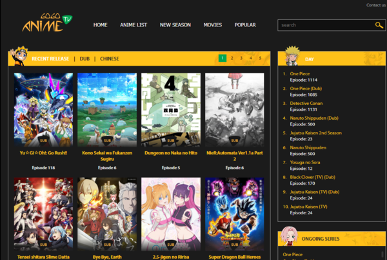Viewport: 387px width, 260px height.
Task: Click Tensei shitara Slime Datta title link
Action: (x=43, y=257)
